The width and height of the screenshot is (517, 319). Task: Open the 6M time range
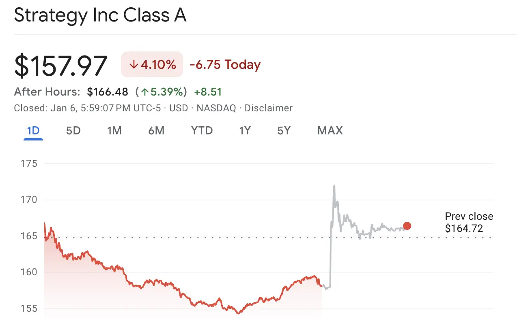tap(157, 130)
